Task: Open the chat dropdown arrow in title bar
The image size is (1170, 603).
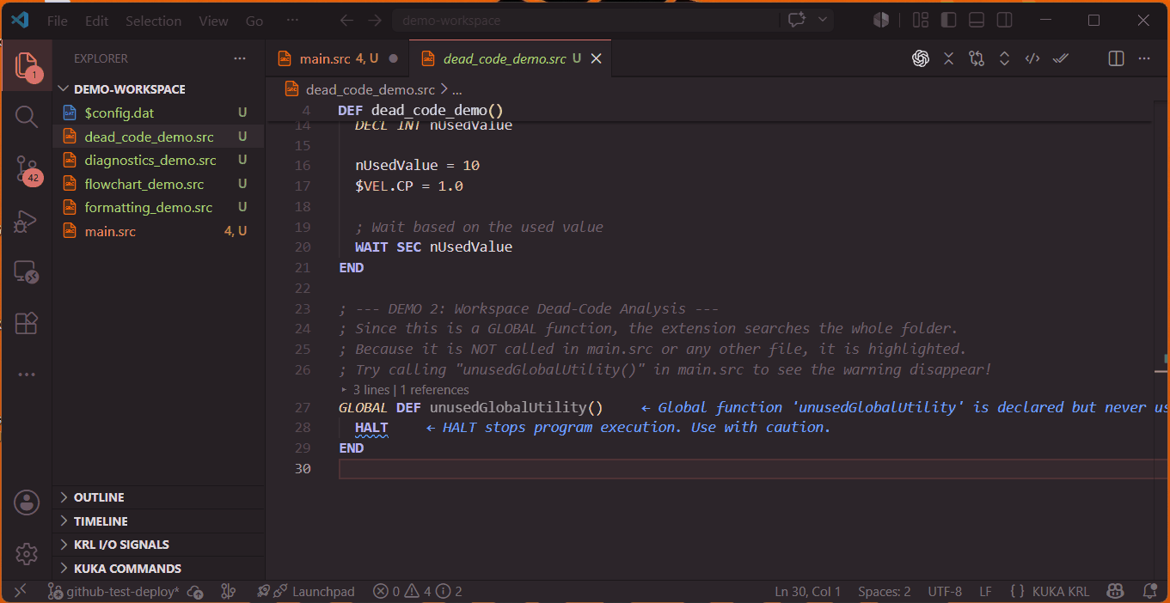Action: [823, 20]
